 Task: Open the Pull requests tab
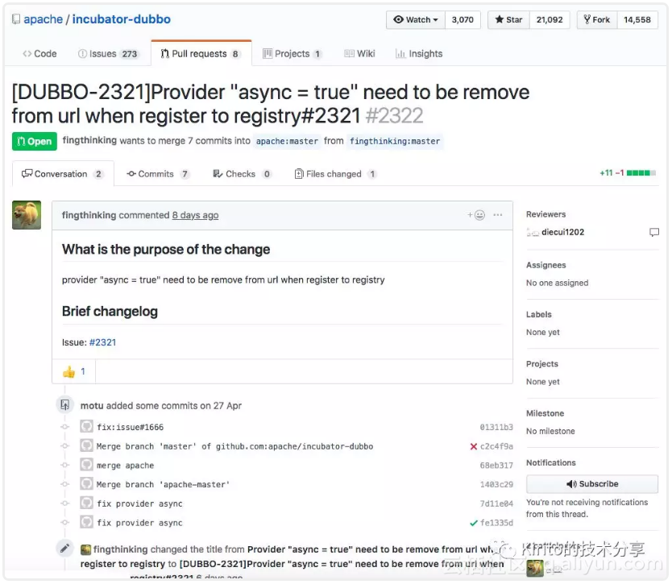[x=201, y=53]
